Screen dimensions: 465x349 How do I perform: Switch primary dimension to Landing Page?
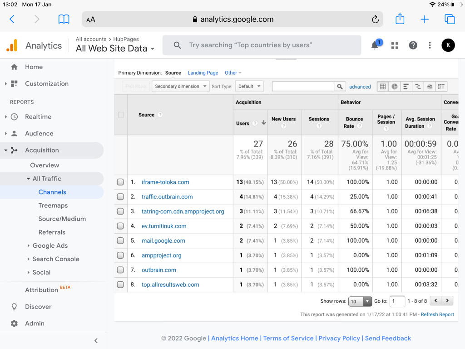203,73
